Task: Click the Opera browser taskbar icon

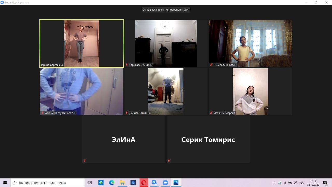Action: pos(144,183)
